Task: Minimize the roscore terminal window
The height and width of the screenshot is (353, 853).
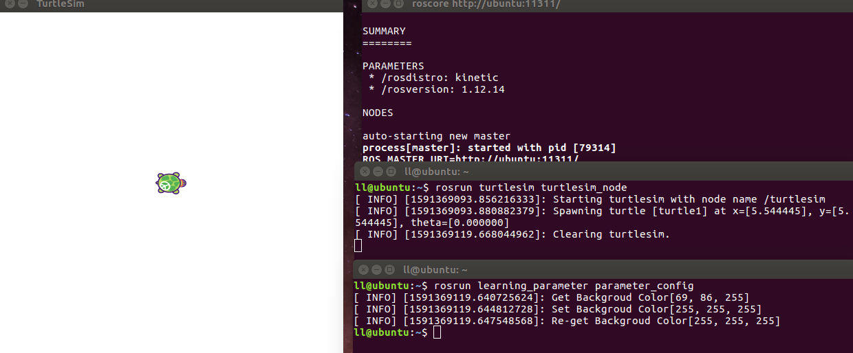Action: click(387, 4)
